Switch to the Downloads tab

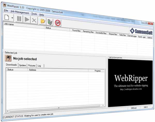click(11, 65)
